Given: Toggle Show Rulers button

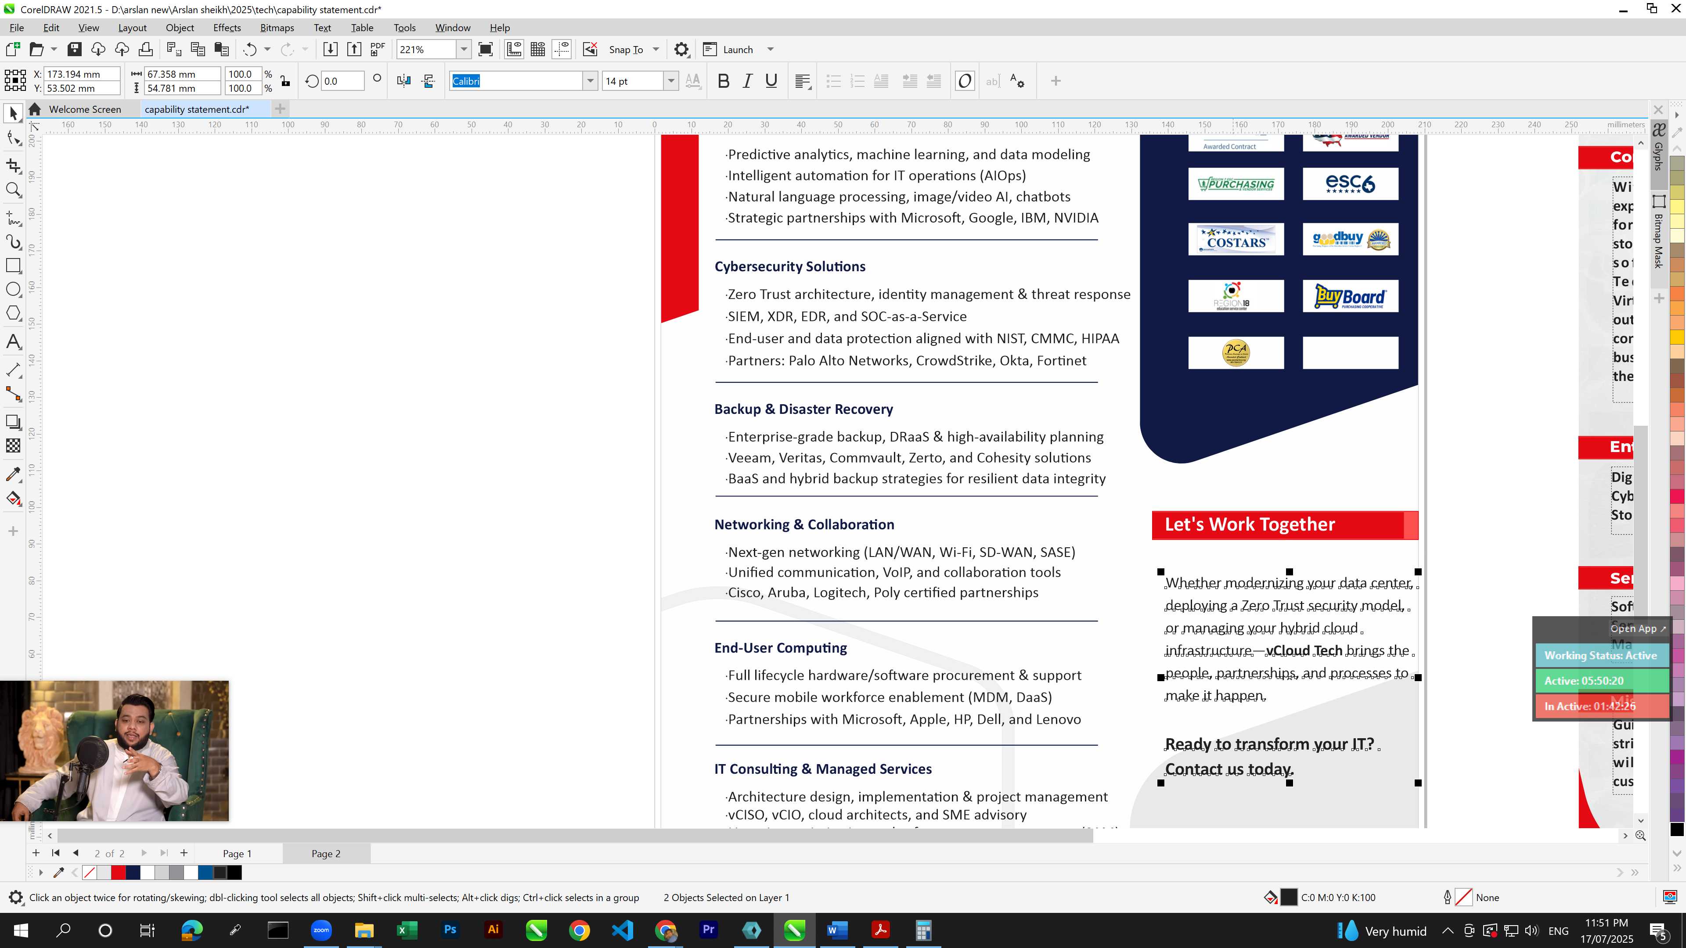Looking at the screenshot, I should 514,49.
